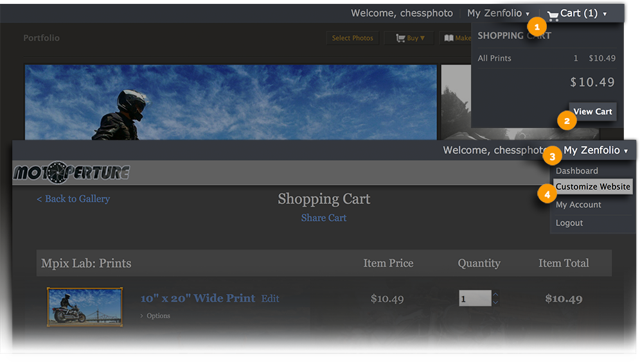
Task: Open the motorcyclist sky photo in gallery
Action: pos(231,102)
